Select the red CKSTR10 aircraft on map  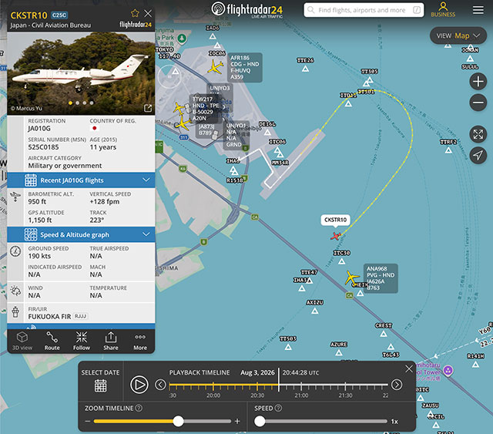tap(336, 236)
